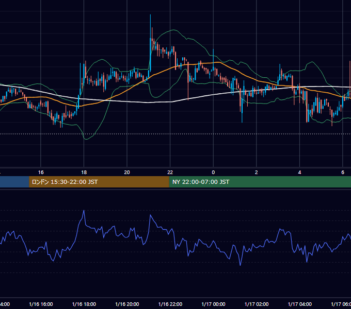Click the 22 hour label on price chart axis
Screen dimensions: 351x309
tap(170, 172)
